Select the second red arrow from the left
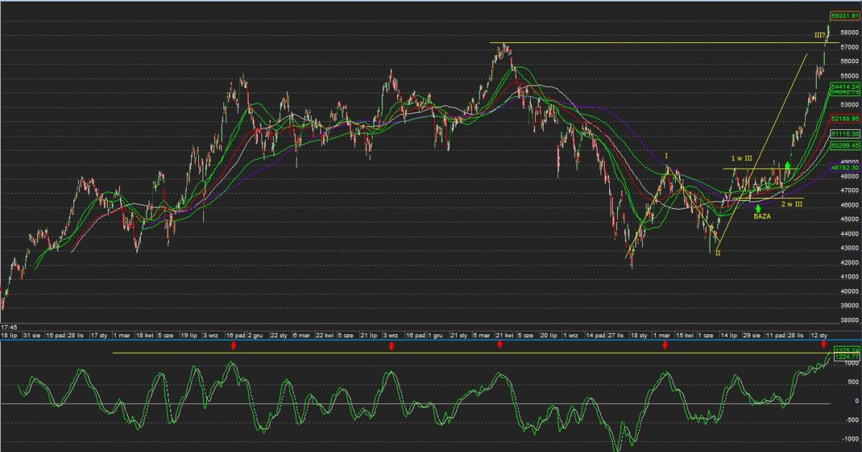 (391, 346)
